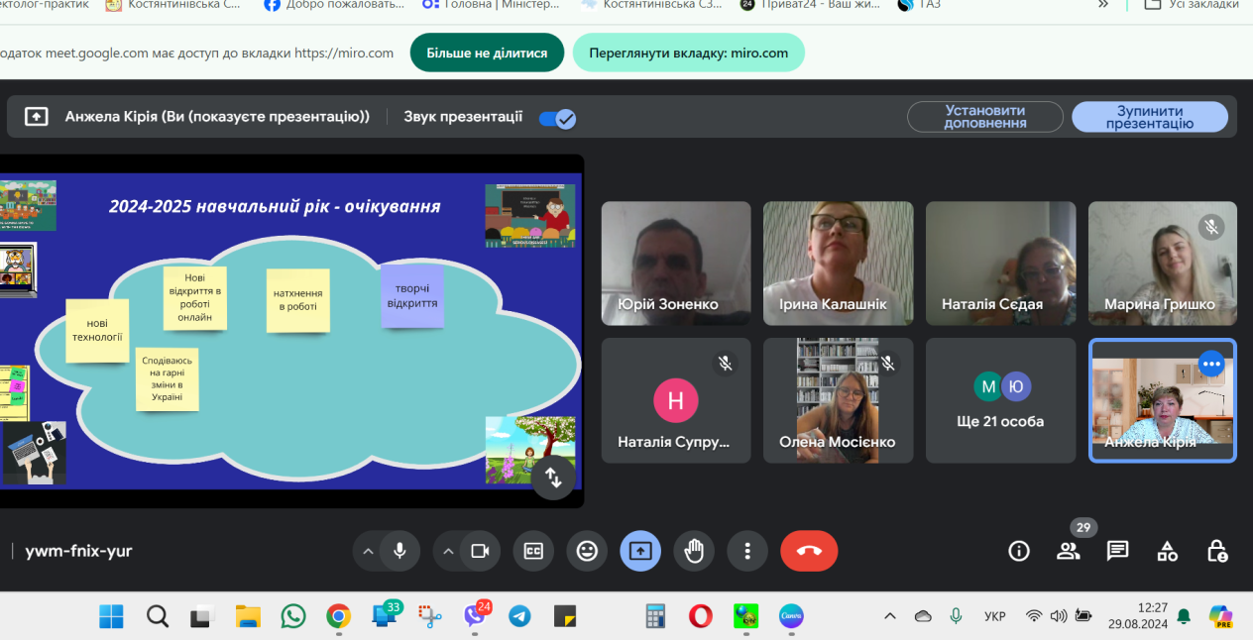The image size is (1253, 640).
Task: Open host controls lock icon
Action: tap(1217, 551)
